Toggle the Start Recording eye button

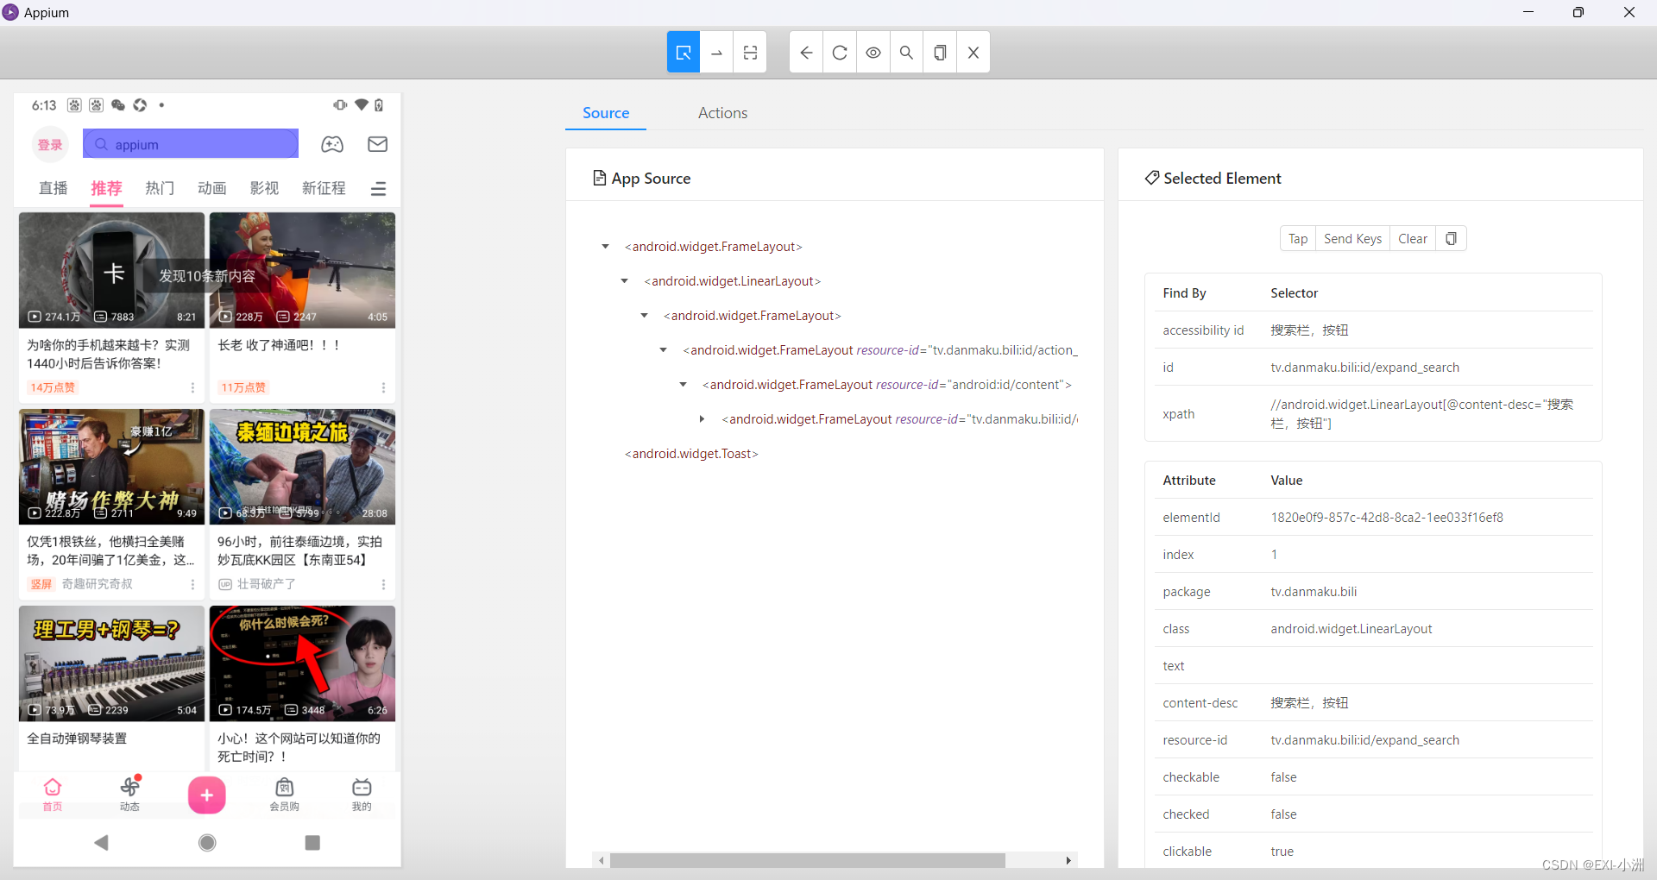873,53
